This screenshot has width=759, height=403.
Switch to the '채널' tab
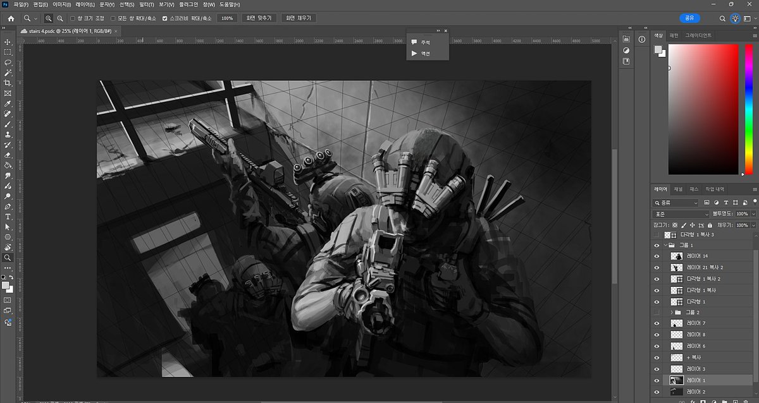pyautogui.click(x=678, y=189)
